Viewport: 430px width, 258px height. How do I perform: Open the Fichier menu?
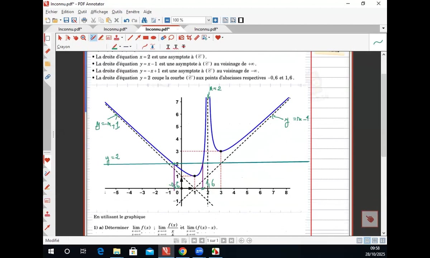[x=52, y=12]
